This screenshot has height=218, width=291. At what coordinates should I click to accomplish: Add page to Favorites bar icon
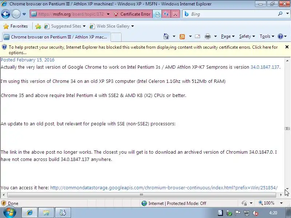pos(38,26)
